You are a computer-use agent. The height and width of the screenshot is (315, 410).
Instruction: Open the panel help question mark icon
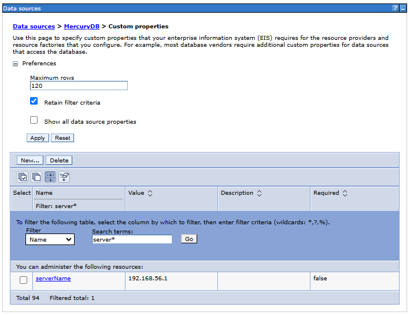[396, 8]
